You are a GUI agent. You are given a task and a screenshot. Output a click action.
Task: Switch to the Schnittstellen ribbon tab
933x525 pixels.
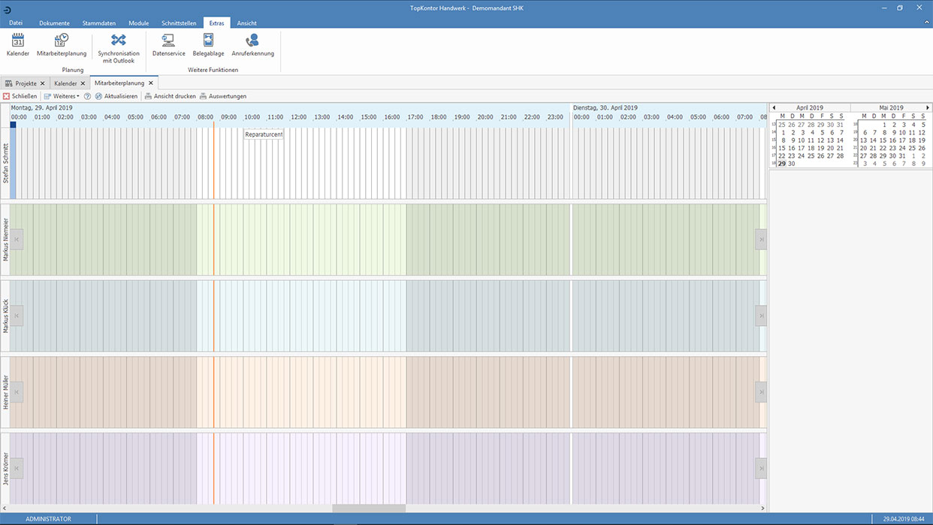179,23
